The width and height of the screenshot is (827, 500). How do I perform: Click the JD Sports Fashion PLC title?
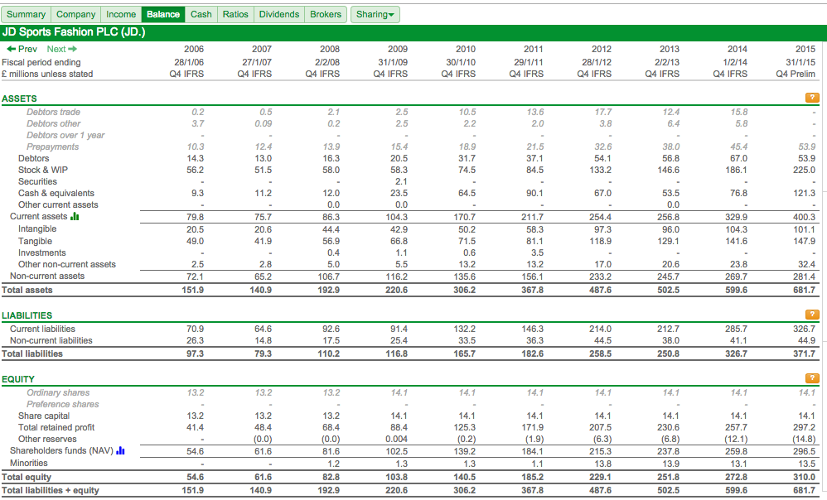point(74,32)
